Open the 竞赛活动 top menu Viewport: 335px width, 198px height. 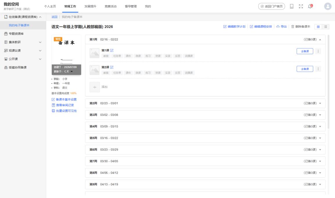click(110, 6)
